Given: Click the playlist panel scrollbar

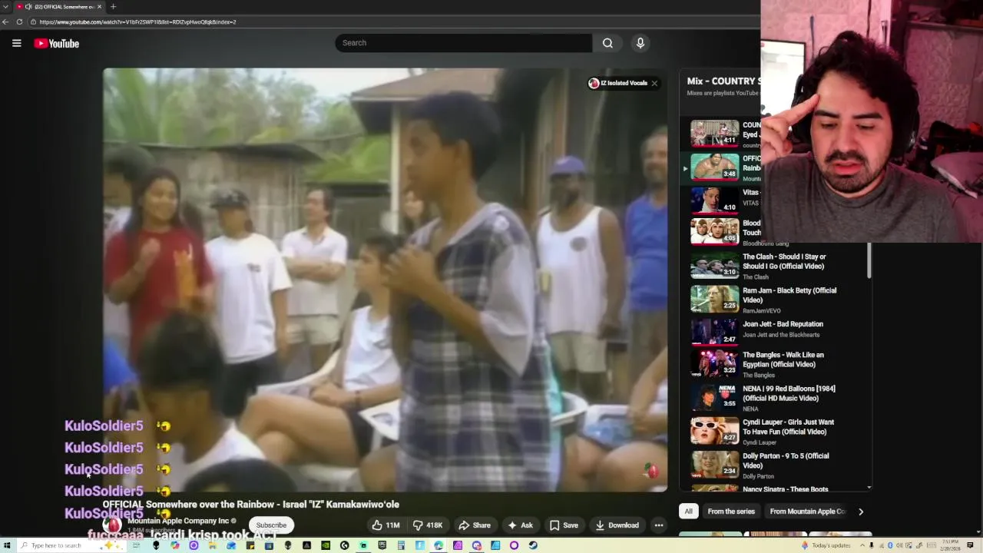Looking at the screenshot, I should click(869, 260).
